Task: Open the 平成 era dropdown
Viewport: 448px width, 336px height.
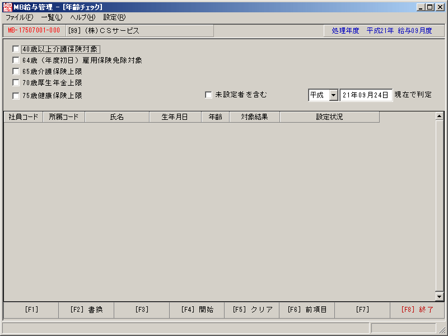Action: [x=333, y=95]
